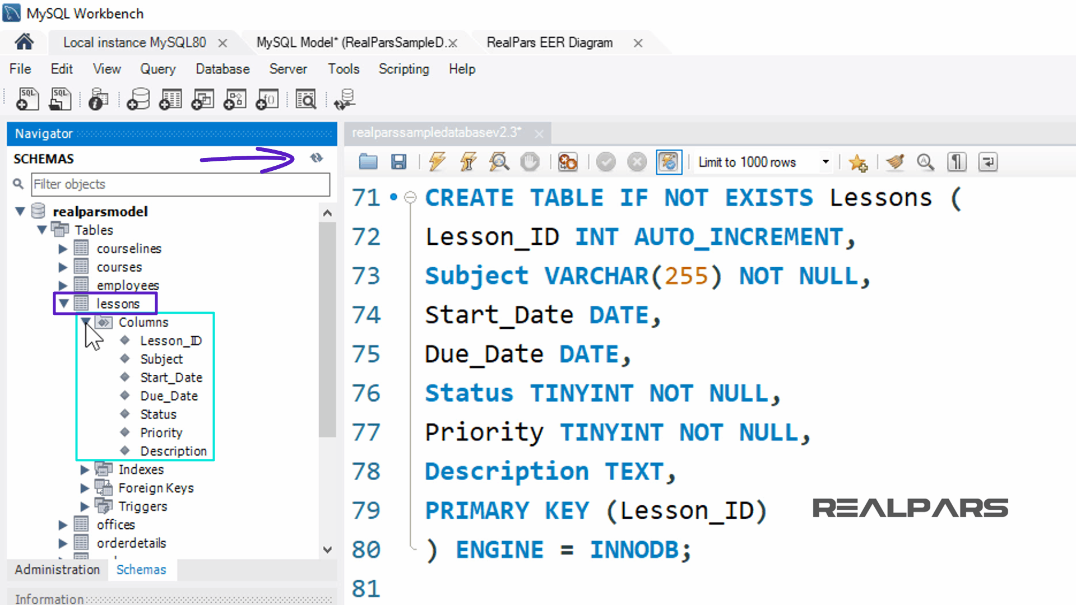This screenshot has width=1076, height=605.
Task: Switch to Local instance MySQL80 tab
Action: tap(134, 43)
